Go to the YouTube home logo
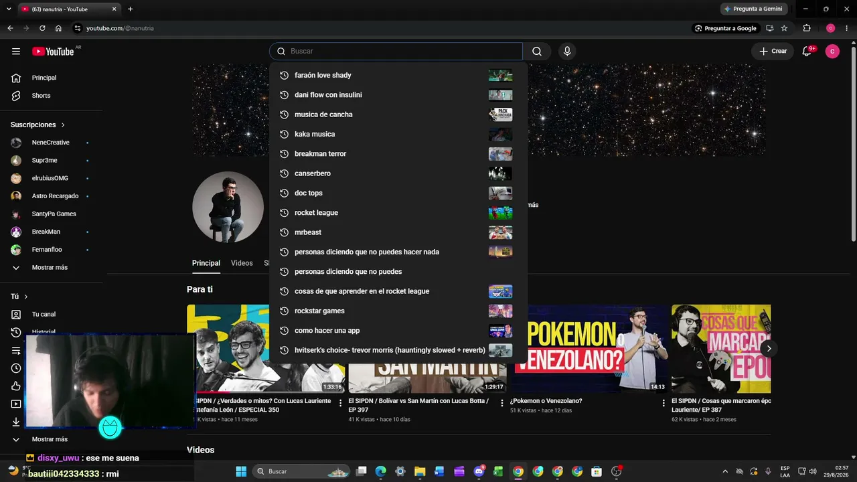 pos(53,52)
